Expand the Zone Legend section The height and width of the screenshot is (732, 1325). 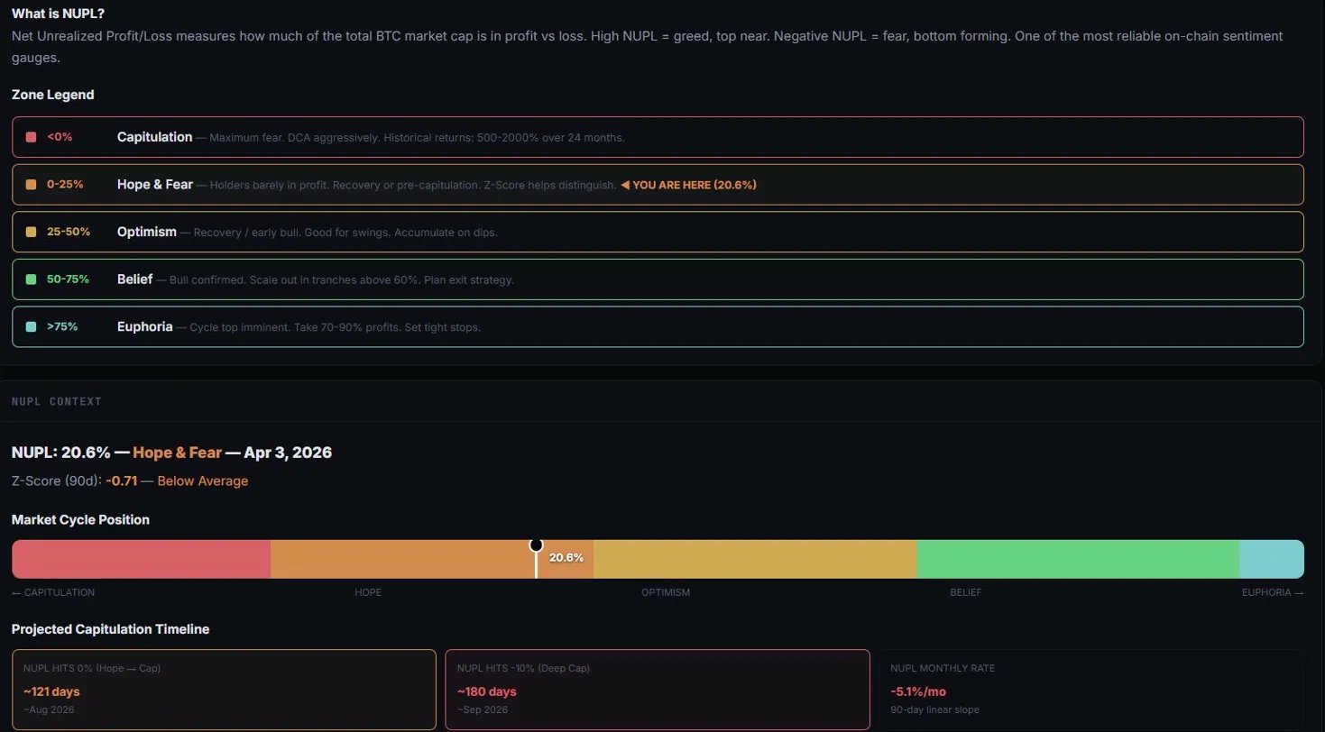pos(52,95)
